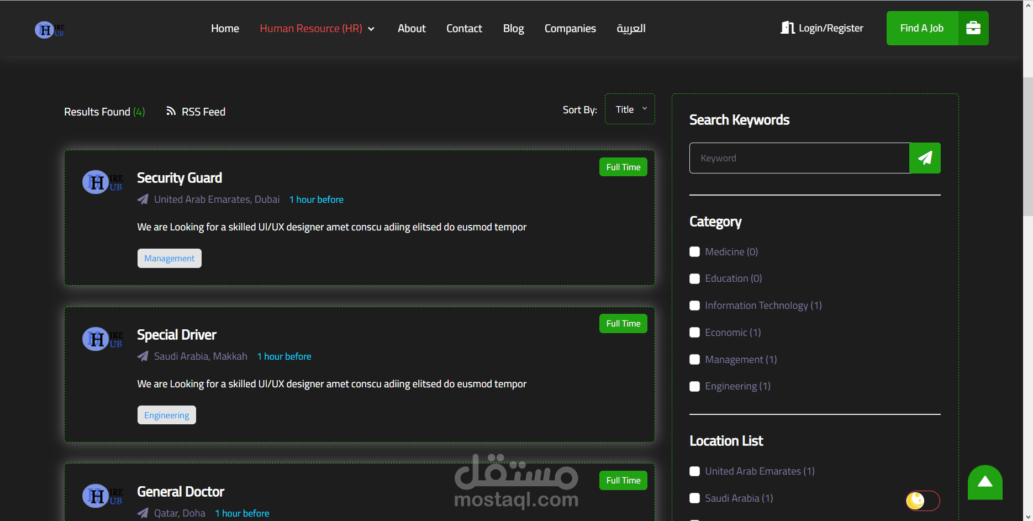Toggle the dark mode switch
This screenshot has width=1033, height=521.
923,501
